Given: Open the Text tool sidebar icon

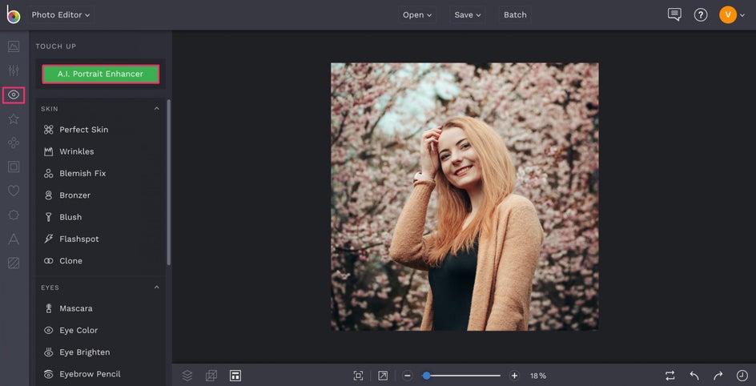Looking at the screenshot, I should [x=14, y=239].
